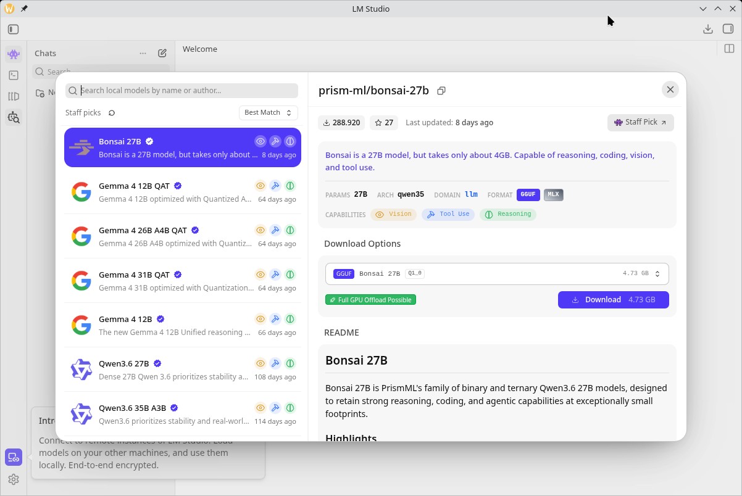742x496 pixels.
Task: Open the GGUF Bonsai 27B Q1_0 download option selector
Action: coord(497,273)
